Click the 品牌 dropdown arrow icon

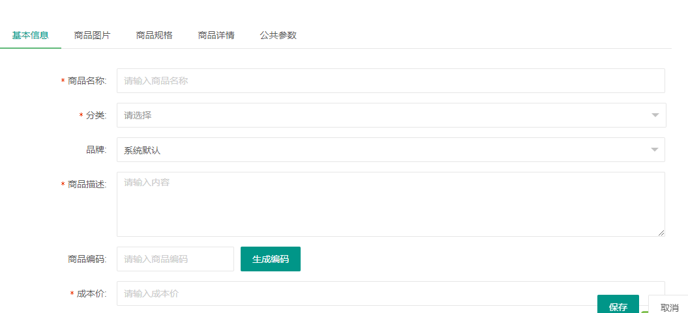655,150
